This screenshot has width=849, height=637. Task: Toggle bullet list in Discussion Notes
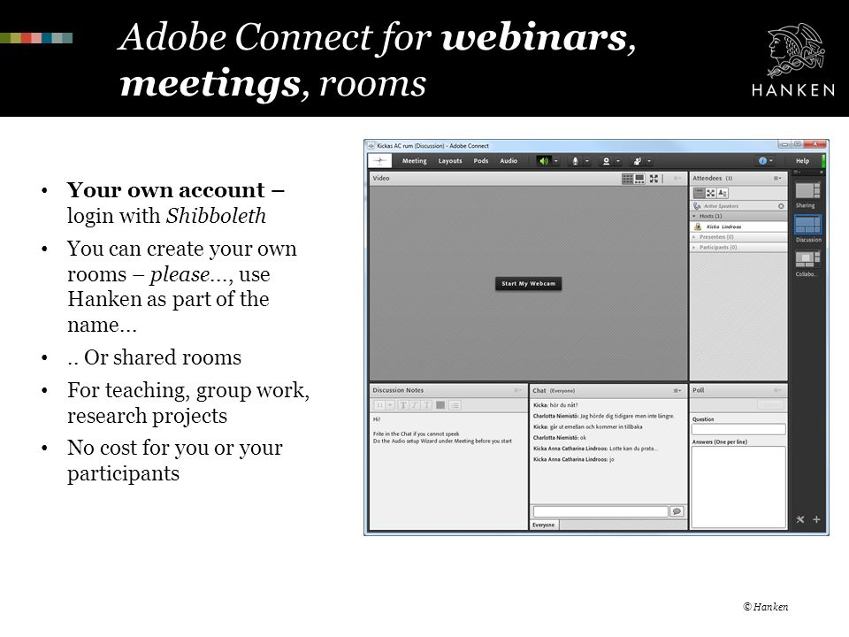(x=455, y=405)
